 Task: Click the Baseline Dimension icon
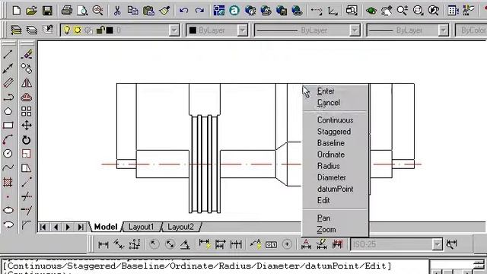point(220,244)
